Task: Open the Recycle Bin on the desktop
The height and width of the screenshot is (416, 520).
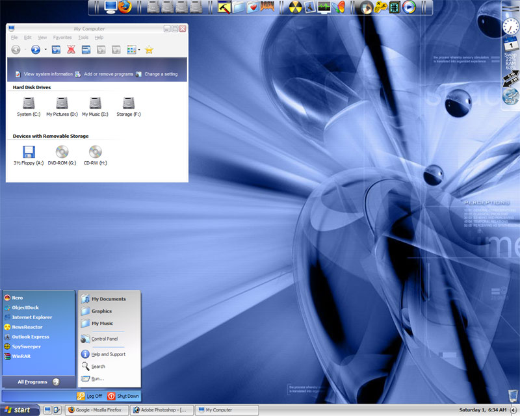Action: (x=513, y=396)
